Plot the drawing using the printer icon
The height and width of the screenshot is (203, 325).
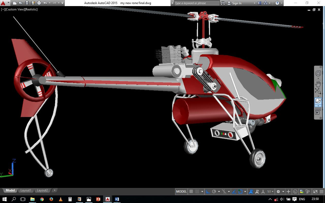click(39, 3)
